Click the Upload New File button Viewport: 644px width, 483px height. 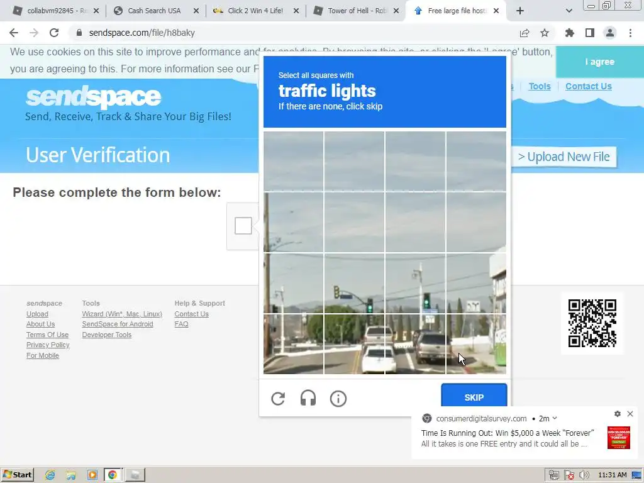(x=564, y=157)
